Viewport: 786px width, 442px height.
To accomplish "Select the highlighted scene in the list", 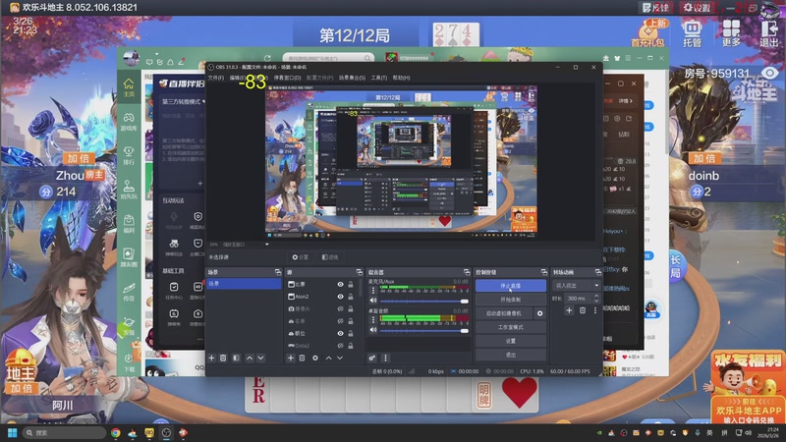I will 244,284.
